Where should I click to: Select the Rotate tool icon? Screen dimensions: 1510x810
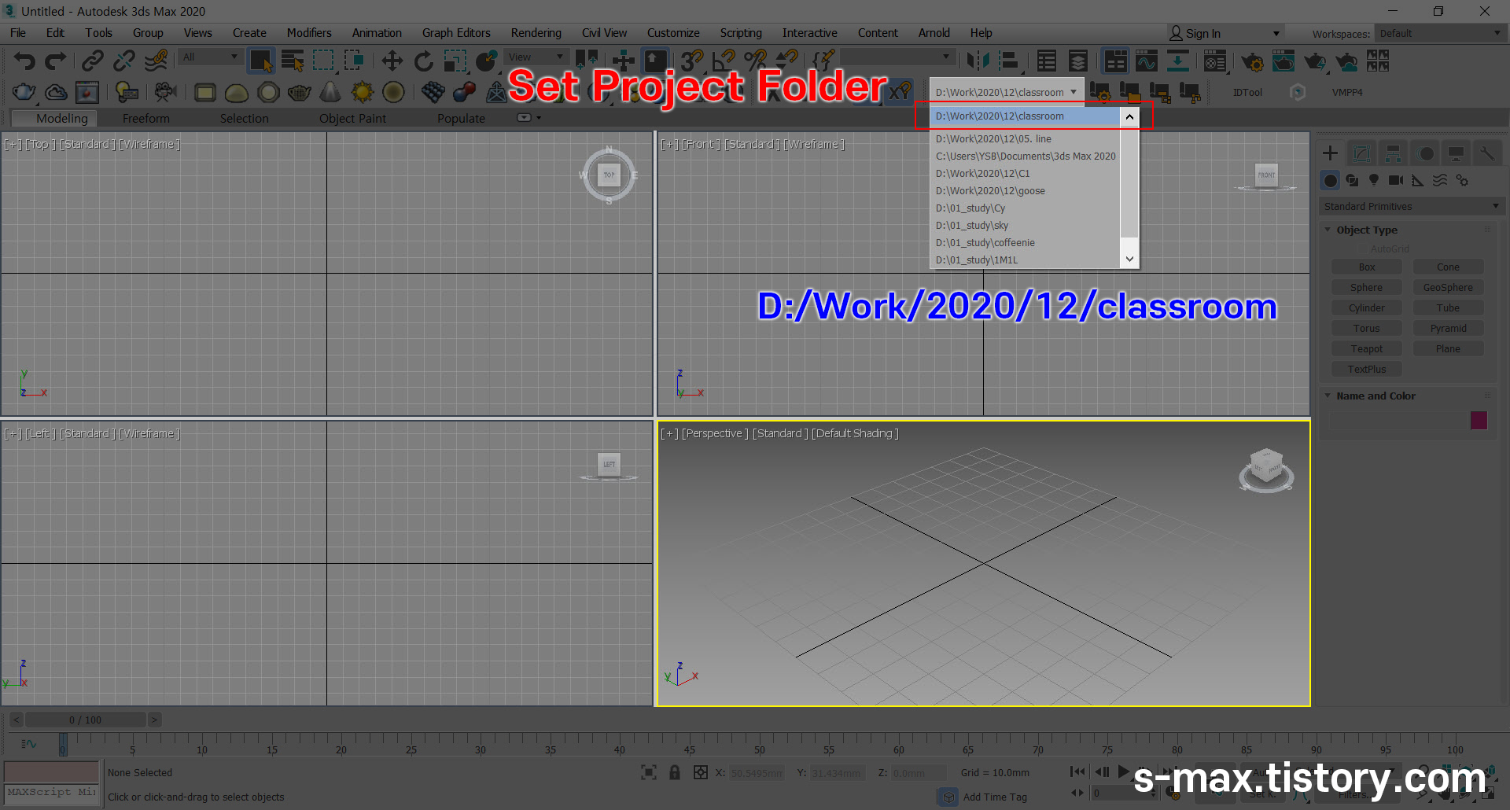click(x=424, y=61)
